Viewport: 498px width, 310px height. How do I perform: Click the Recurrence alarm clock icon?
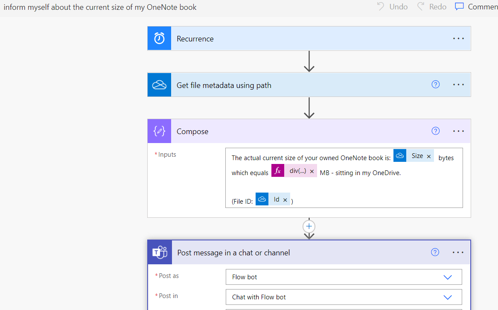159,38
